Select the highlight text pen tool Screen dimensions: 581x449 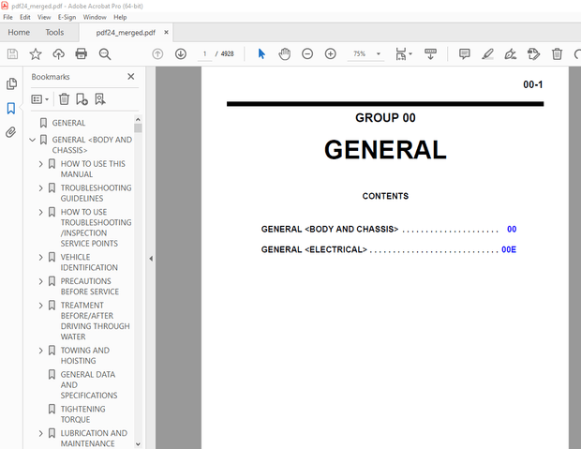click(x=487, y=54)
